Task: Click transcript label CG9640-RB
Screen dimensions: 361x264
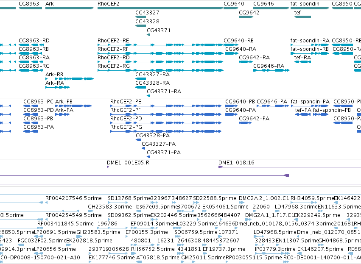Action: [x=238, y=41]
